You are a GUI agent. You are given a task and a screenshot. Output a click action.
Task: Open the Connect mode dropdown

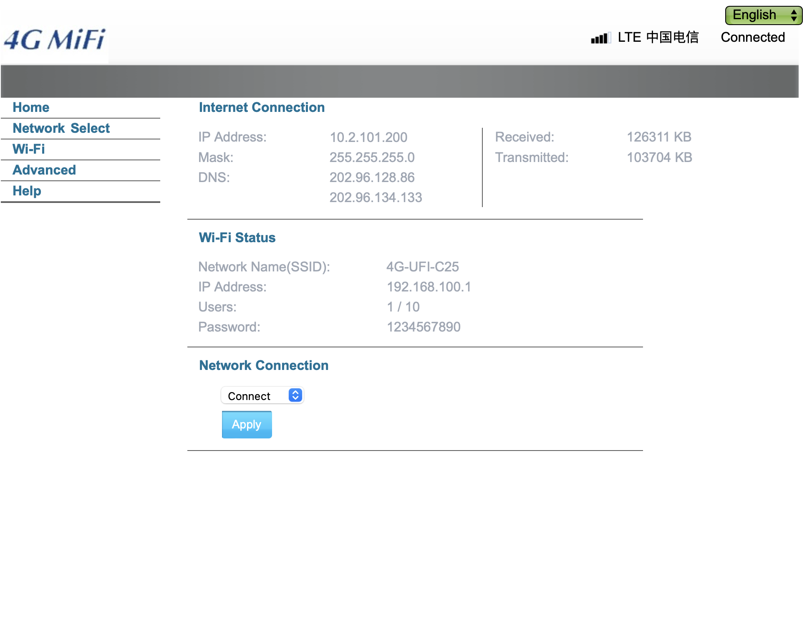(262, 395)
